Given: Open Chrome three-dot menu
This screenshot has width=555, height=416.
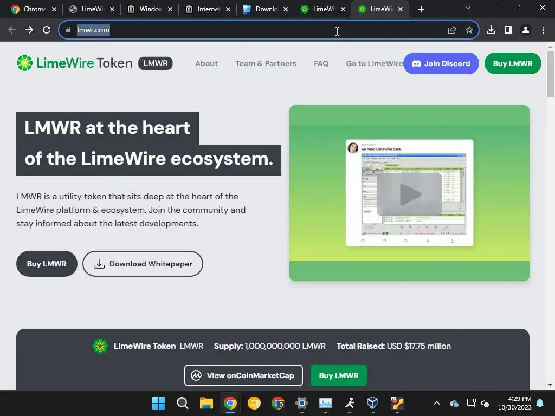Looking at the screenshot, I should click(543, 30).
